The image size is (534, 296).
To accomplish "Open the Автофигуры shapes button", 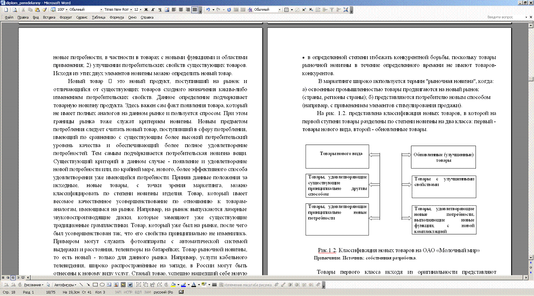I will point(65,285).
